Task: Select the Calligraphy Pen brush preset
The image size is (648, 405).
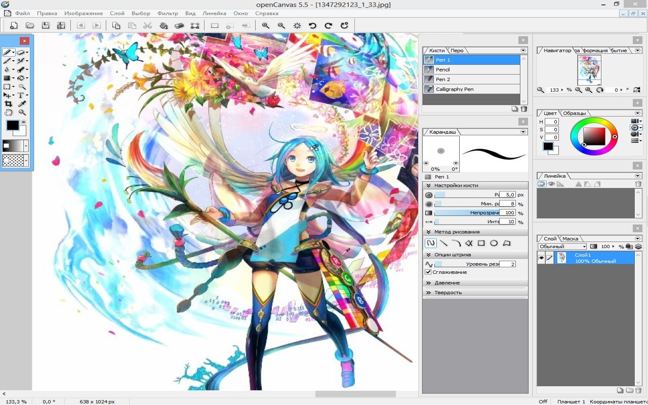Action: [x=472, y=89]
